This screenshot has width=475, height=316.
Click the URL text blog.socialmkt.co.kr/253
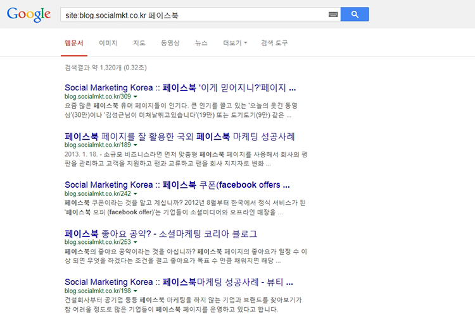[x=98, y=242]
